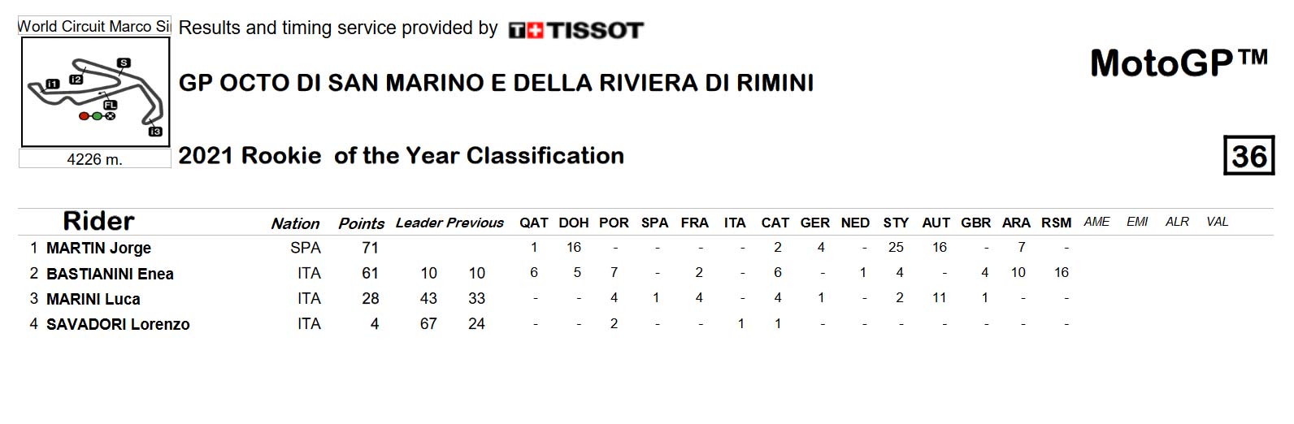Click the I2 sector marker on map
The height and width of the screenshot is (424, 1294).
coord(76,80)
